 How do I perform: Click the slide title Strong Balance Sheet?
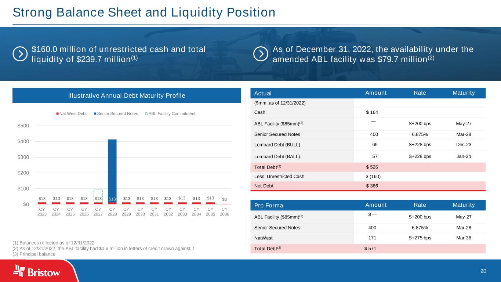[144, 13]
